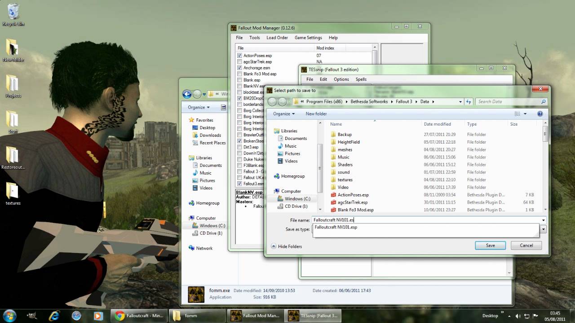Toggle BM20DropC checkbox in Mod Manager
The width and height of the screenshot is (575, 323).
239,98
